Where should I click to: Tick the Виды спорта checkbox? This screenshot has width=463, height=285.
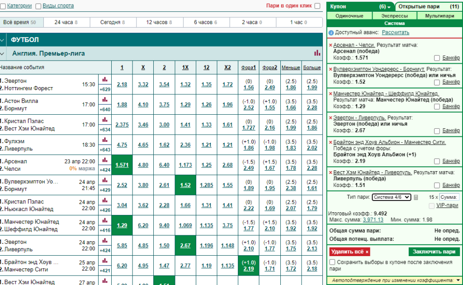click(x=38, y=6)
